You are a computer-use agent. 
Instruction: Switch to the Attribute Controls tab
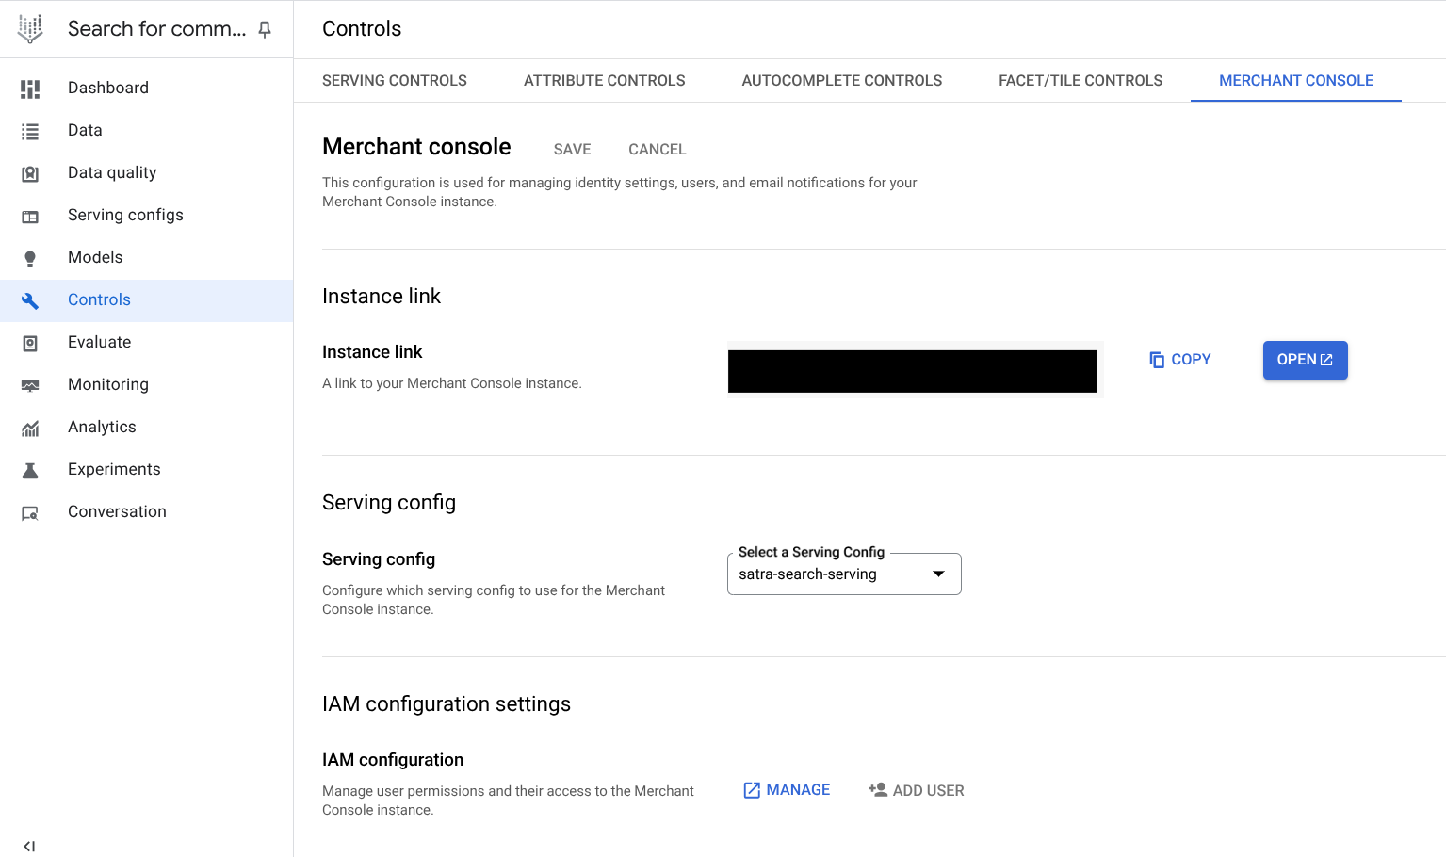click(604, 80)
